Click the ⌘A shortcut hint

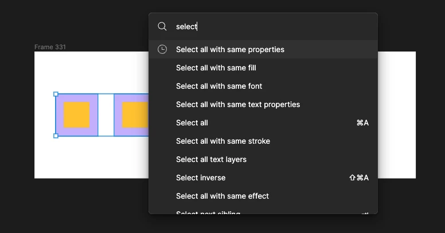362,123
